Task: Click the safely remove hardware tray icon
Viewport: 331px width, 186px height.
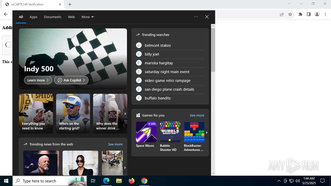Action: (285, 181)
